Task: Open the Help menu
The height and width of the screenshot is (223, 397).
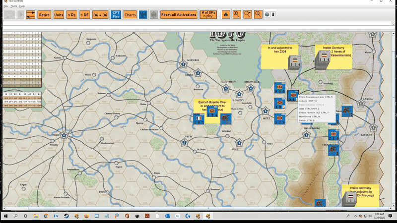Action: pyautogui.click(x=22, y=6)
